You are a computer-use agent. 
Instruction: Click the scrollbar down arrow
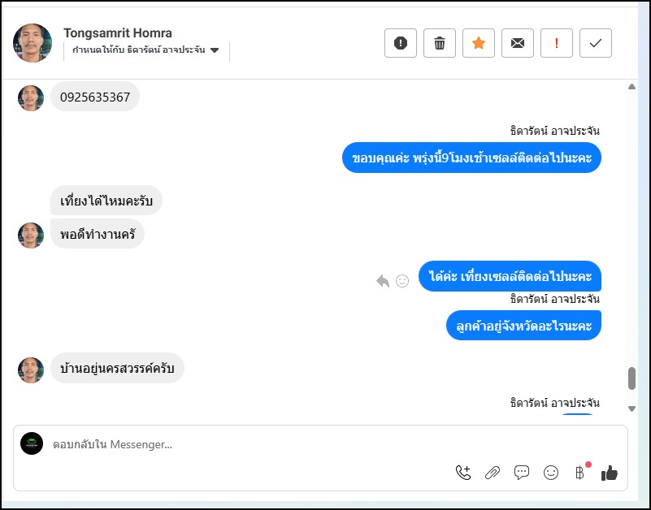[632, 408]
